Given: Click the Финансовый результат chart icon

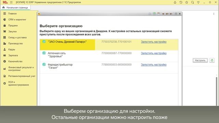Looking at the screenshot, I should tap(4, 69).
